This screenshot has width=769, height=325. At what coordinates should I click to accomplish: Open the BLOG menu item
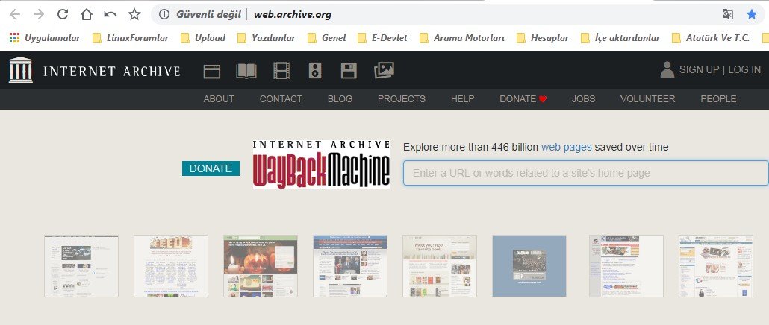pos(340,99)
